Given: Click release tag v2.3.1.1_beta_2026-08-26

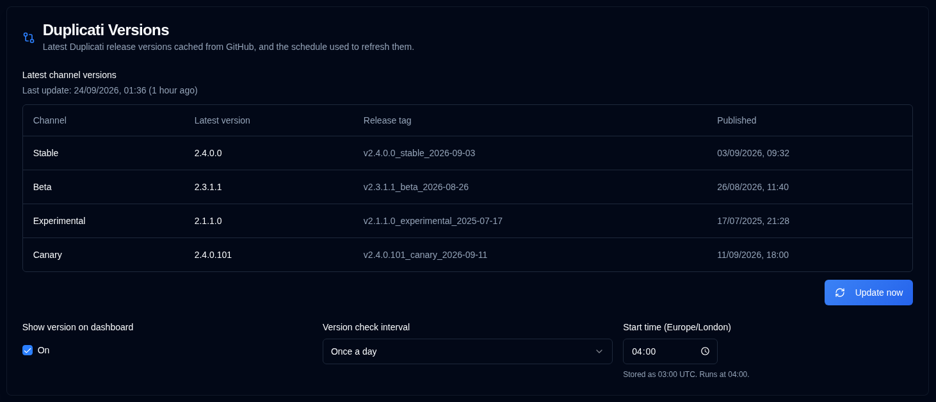Looking at the screenshot, I should [x=416, y=187].
